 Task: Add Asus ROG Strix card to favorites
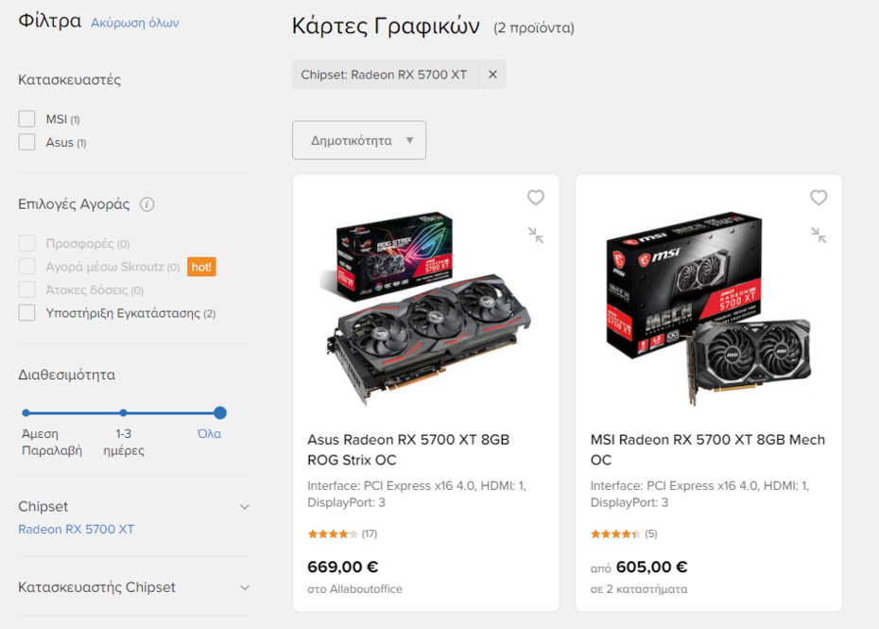click(536, 198)
